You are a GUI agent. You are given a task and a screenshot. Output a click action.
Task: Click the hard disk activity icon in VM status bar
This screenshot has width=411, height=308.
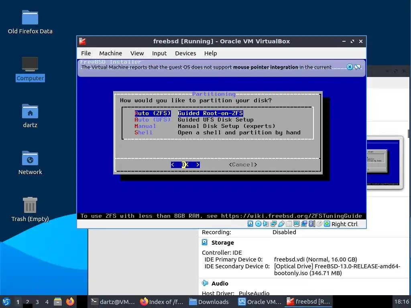click(x=250, y=224)
